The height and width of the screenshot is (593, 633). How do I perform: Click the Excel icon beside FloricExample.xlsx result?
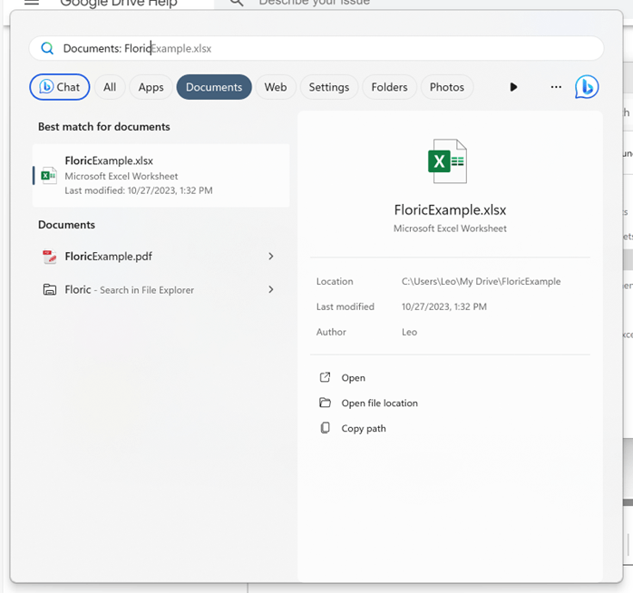[x=49, y=176]
